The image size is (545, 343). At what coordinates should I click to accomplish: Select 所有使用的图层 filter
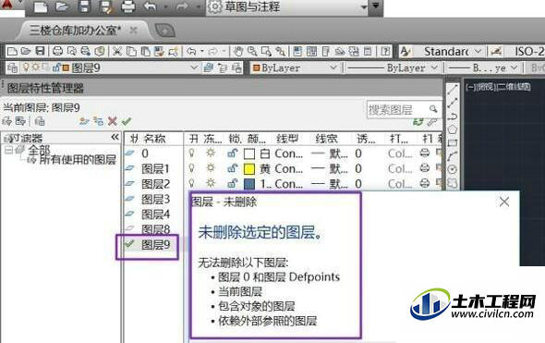pos(78,160)
